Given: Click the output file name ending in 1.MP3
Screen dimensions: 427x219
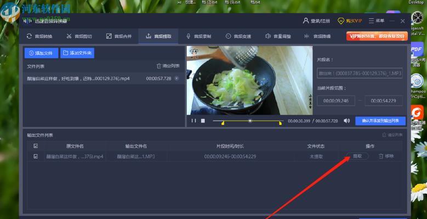Looking at the screenshot, I should [136, 157].
